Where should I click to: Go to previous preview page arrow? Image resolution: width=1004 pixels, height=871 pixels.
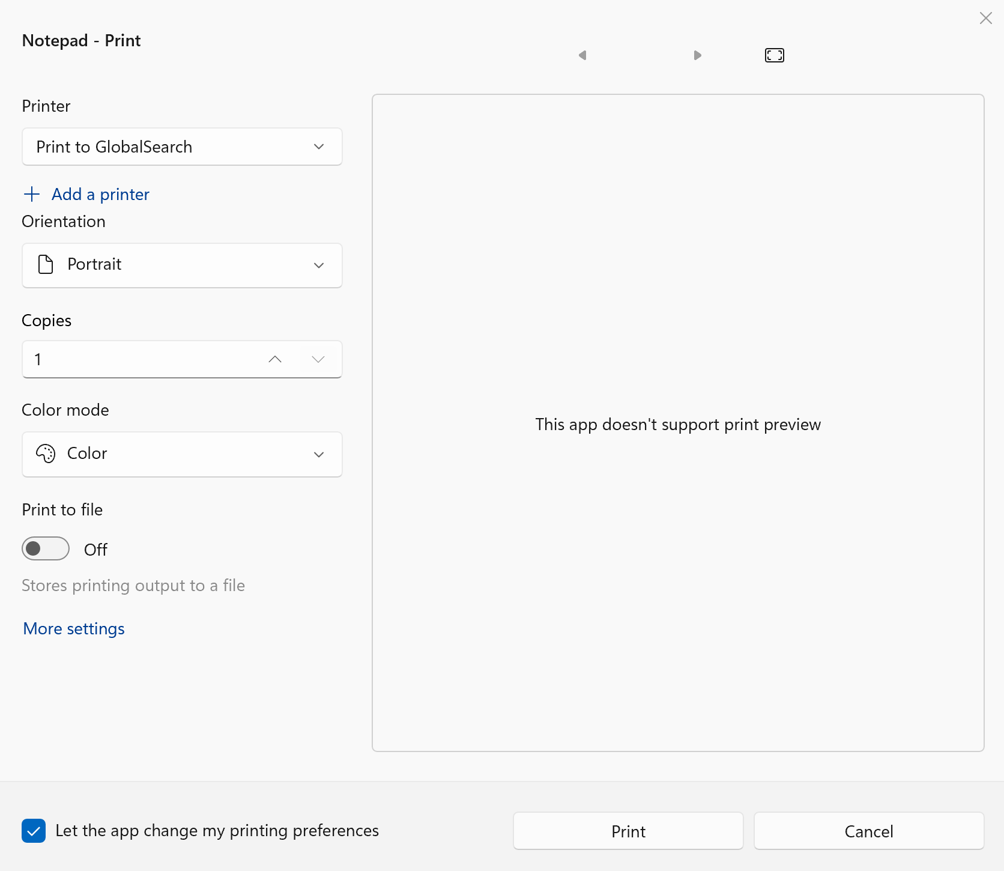582,55
